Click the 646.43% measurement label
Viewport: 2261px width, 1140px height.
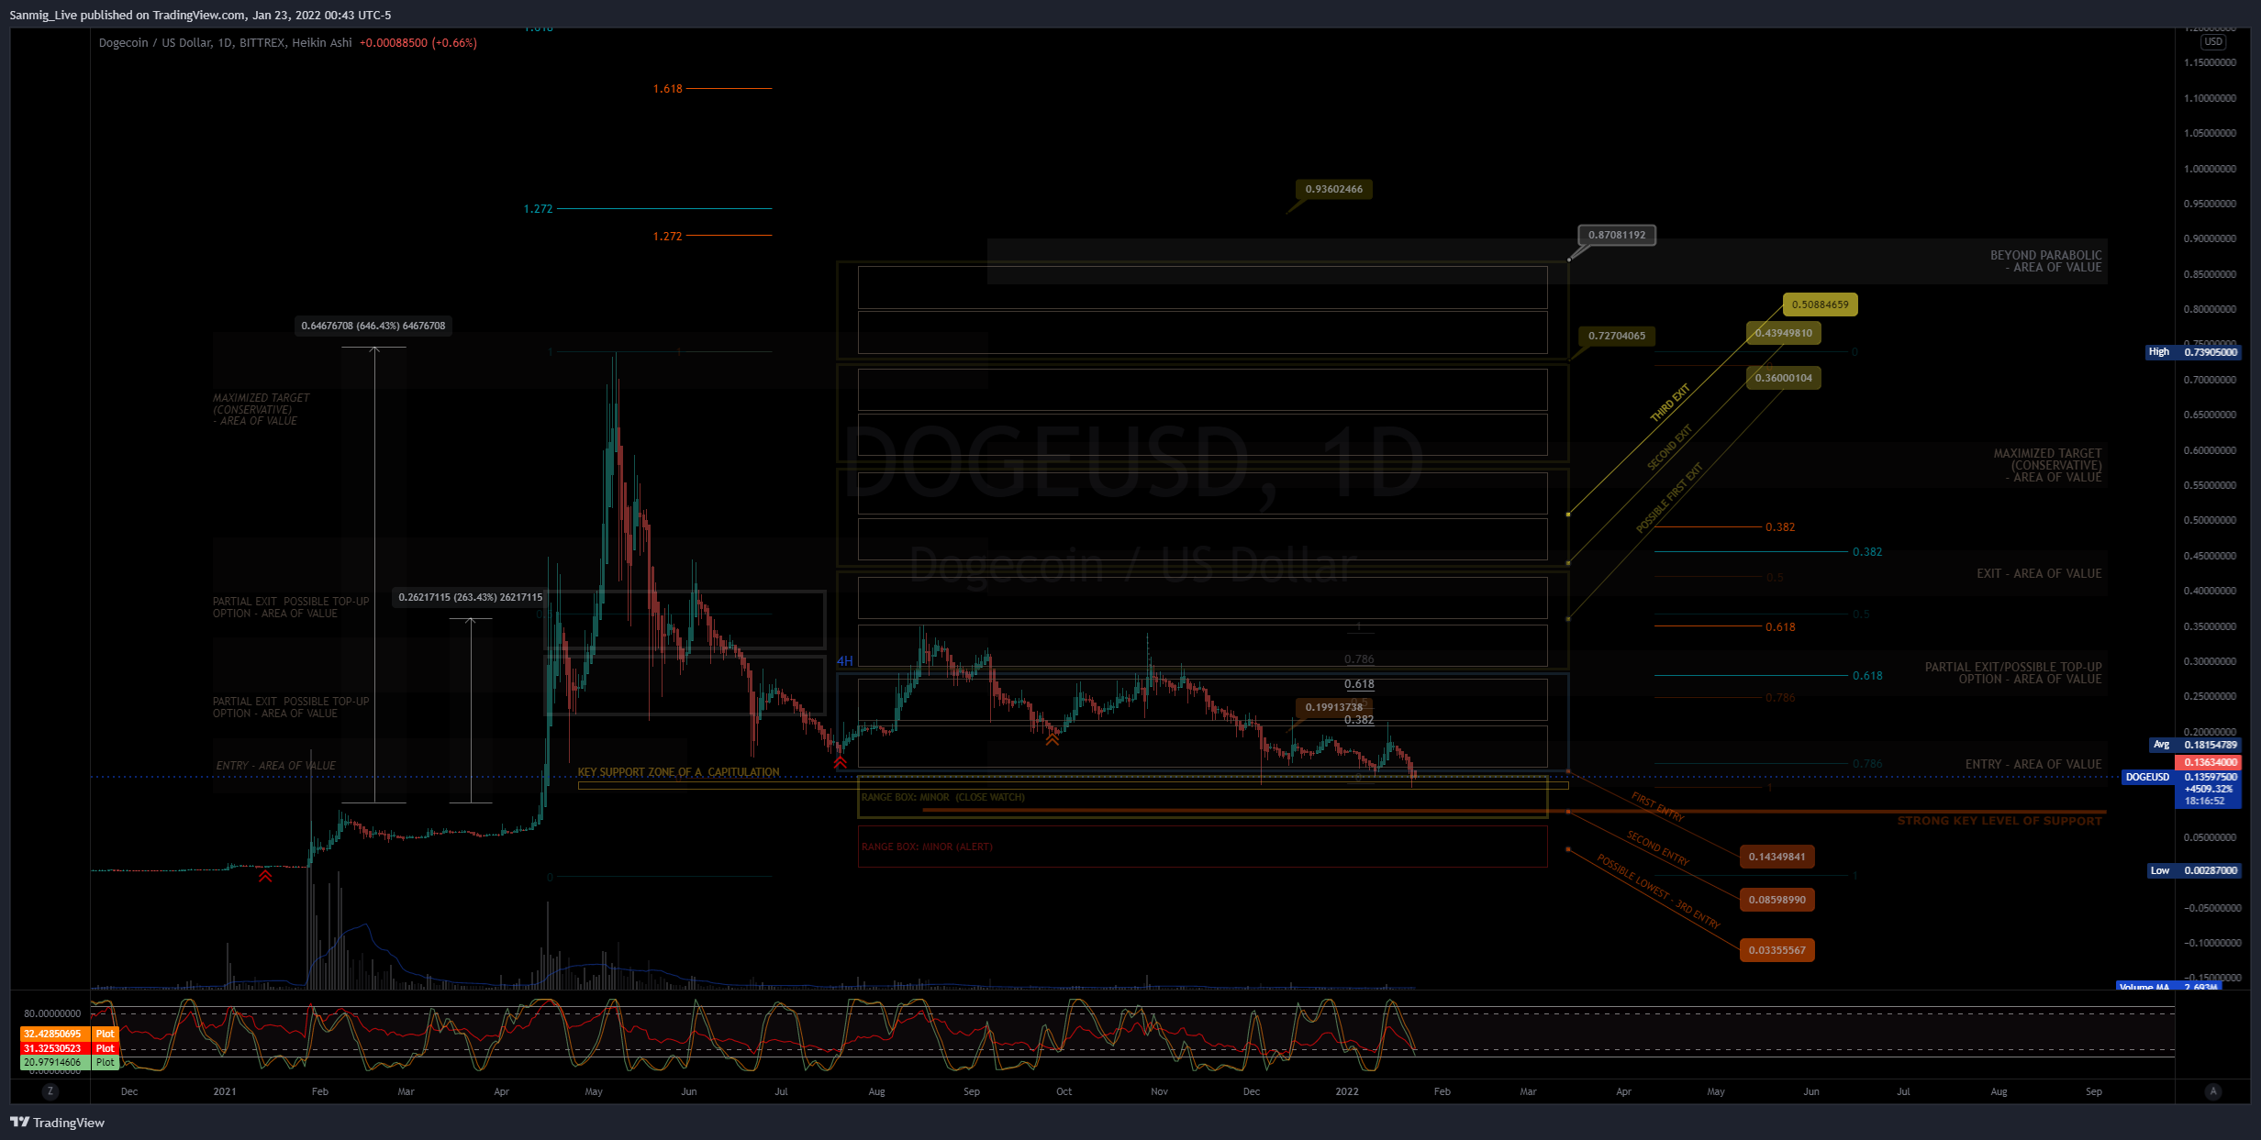coord(373,326)
